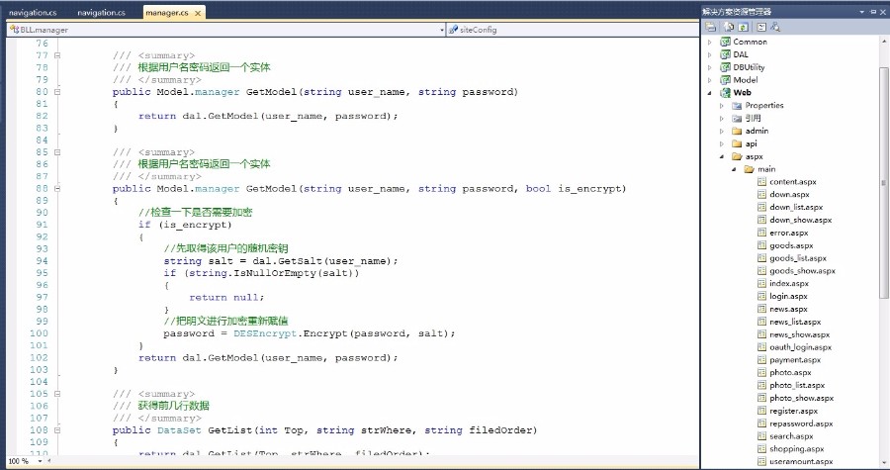Click the main folder icon
This screenshot has width=890, height=470.
click(750, 169)
